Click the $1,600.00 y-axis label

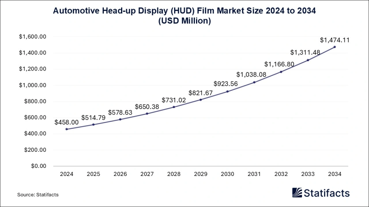coord(33,37)
